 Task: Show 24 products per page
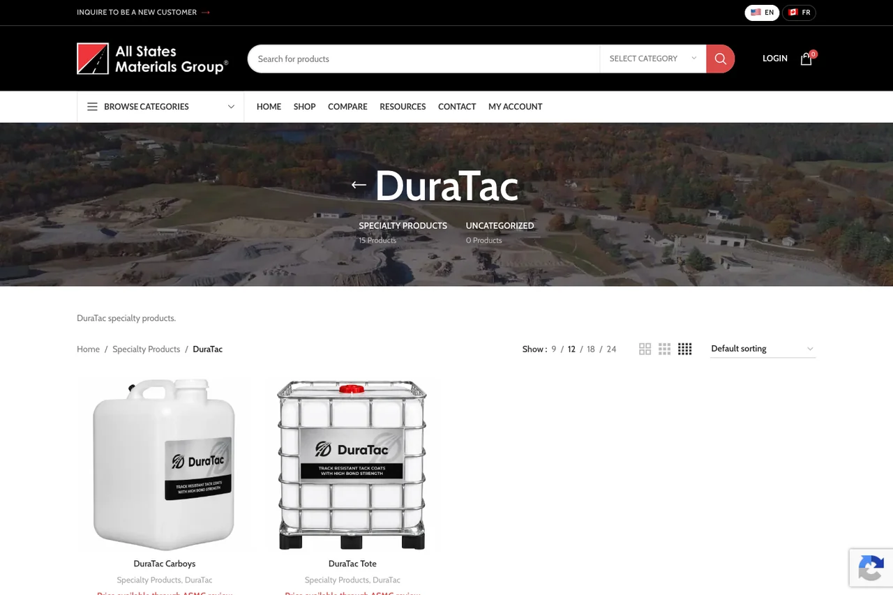coord(611,349)
